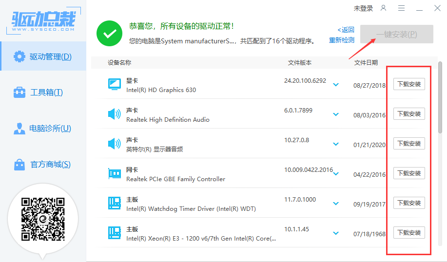The width and height of the screenshot is (447, 262).
Task: Click the green checkmark status icon
Action: point(109,33)
